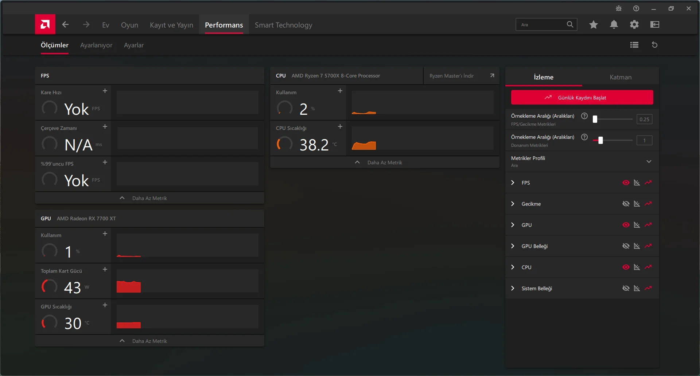Click the Ara search field
This screenshot has height=376, width=700.
[541, 25]
